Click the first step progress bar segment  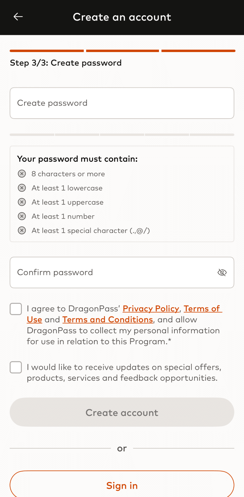[47, 51]
